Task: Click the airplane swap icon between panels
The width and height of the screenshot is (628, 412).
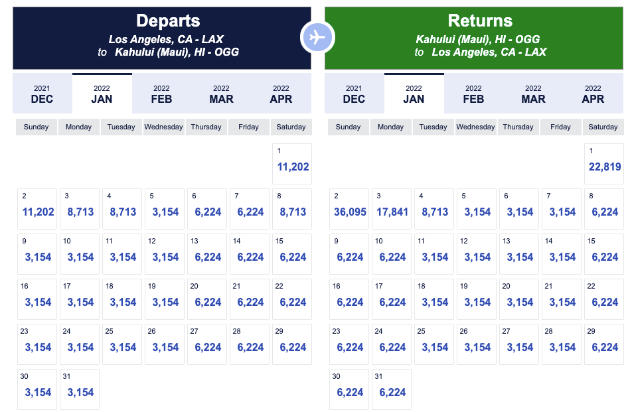Action: 317,37
